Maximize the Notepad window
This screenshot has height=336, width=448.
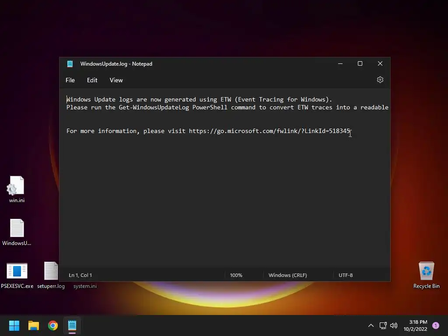coord(360,63)
